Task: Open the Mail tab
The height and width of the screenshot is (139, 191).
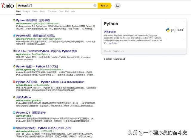Action: 67,11
